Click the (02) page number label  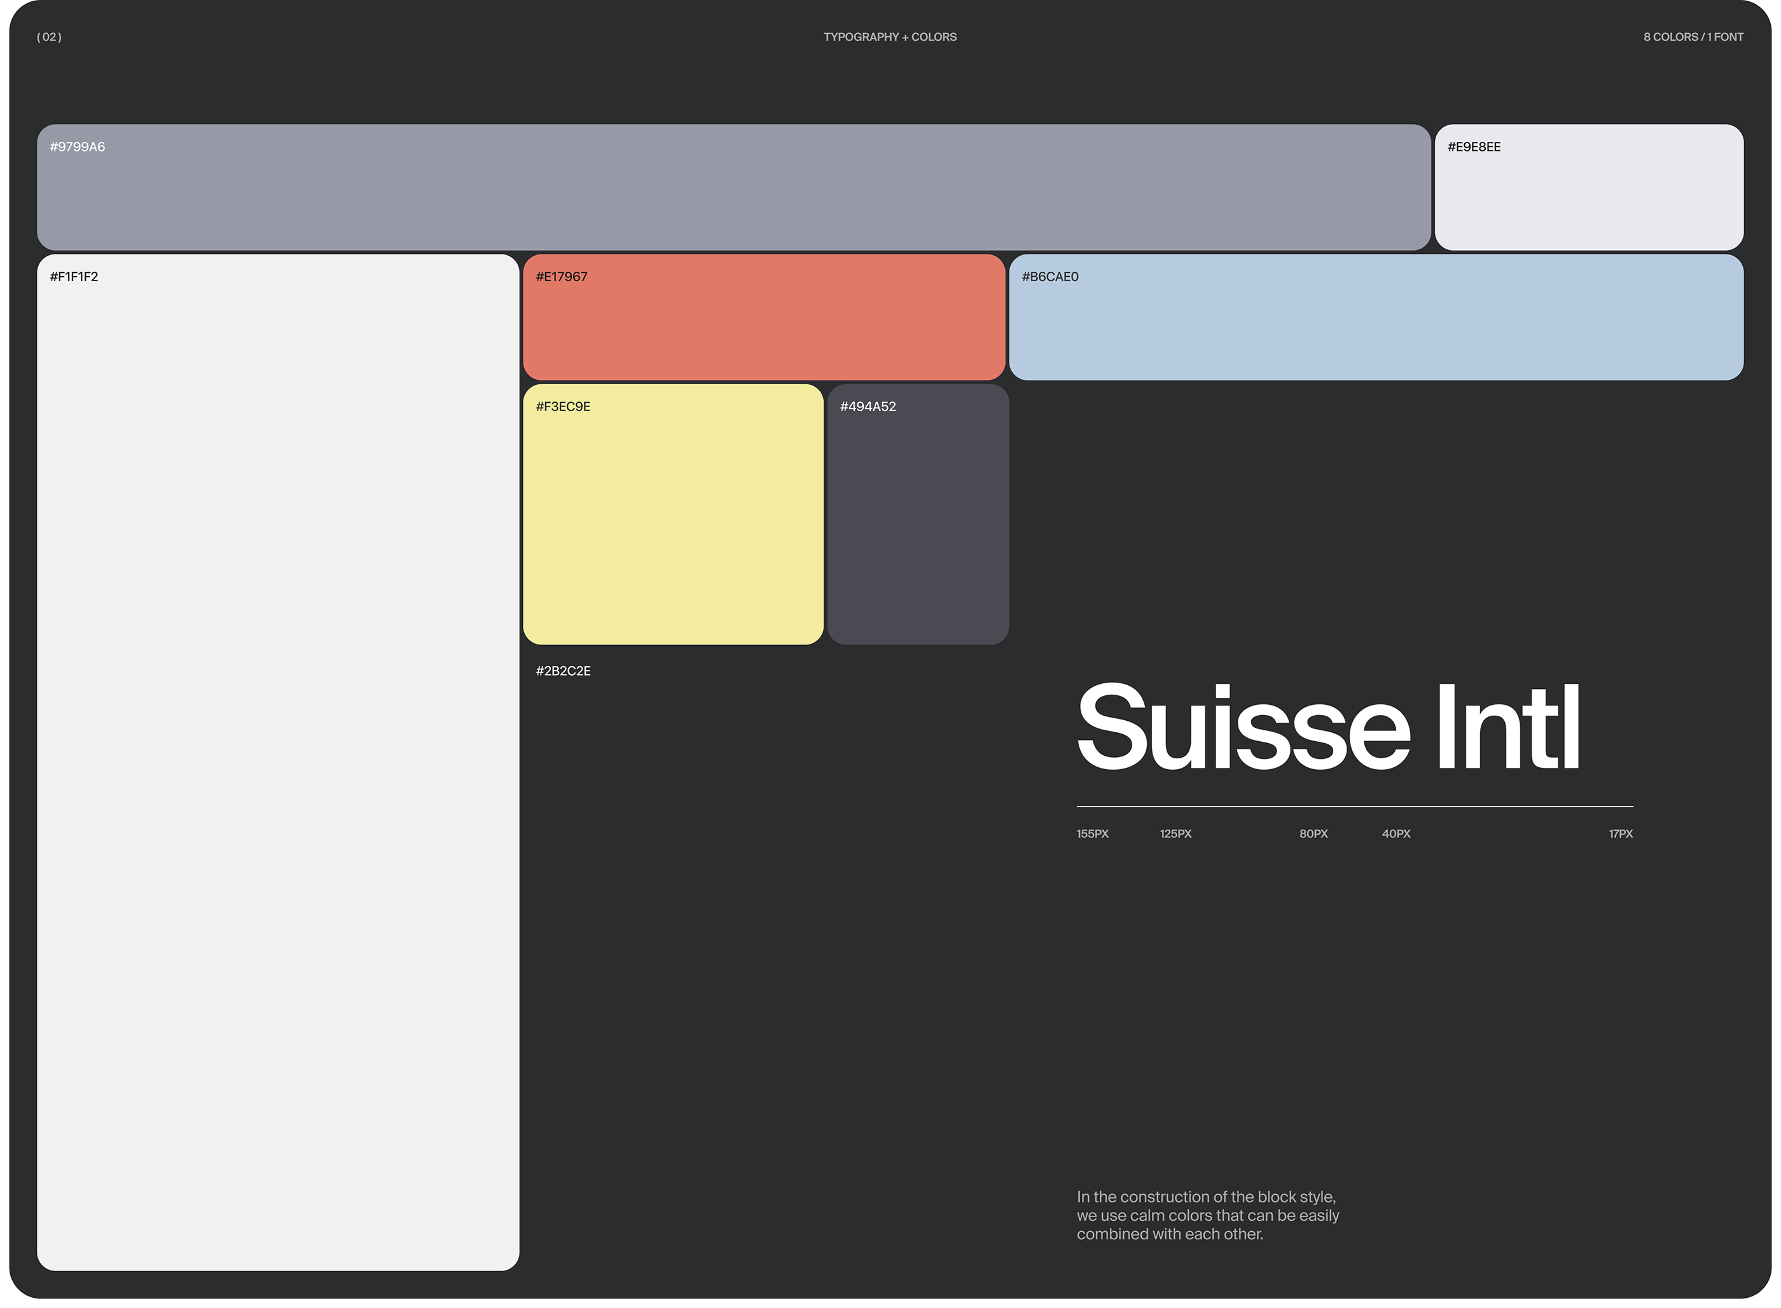[49, 37]
